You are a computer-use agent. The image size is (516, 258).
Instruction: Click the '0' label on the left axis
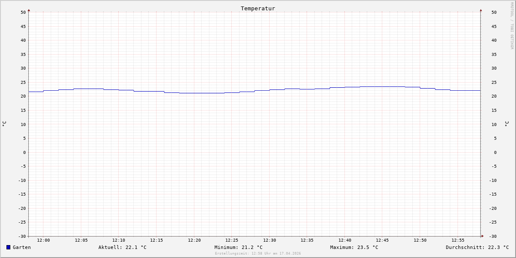(x=25, y=152)
